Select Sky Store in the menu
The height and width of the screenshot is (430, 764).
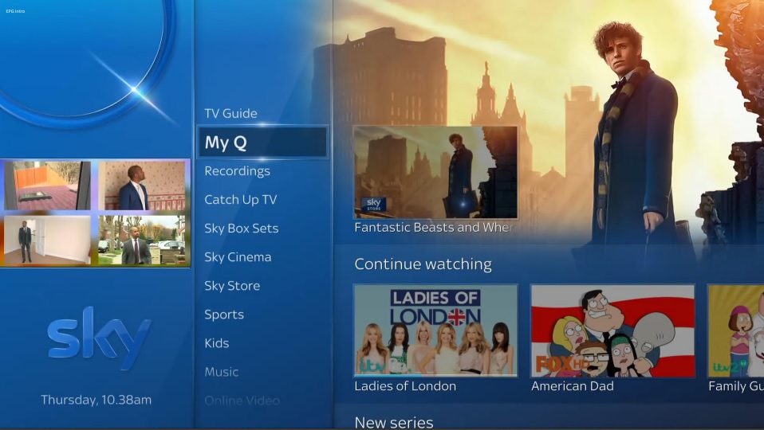(231, 286)
